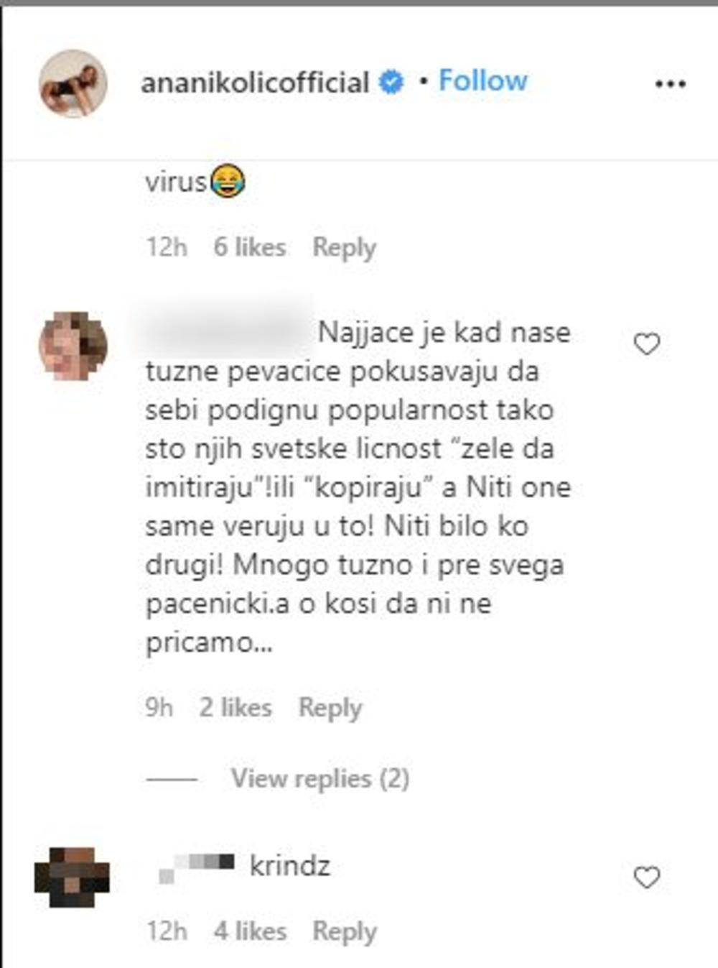Screen dimensions: 718x968
Task: Reply to the 'virus' comment
Action: (x=344, y=248)
